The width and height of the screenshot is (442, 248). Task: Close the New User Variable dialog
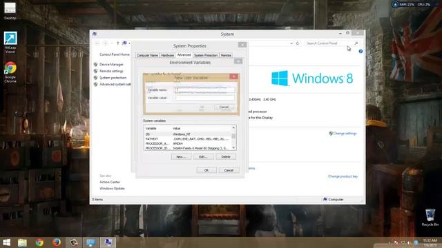(x=233, y=76)
